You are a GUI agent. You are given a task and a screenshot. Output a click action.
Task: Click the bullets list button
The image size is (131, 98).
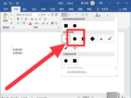63,15
